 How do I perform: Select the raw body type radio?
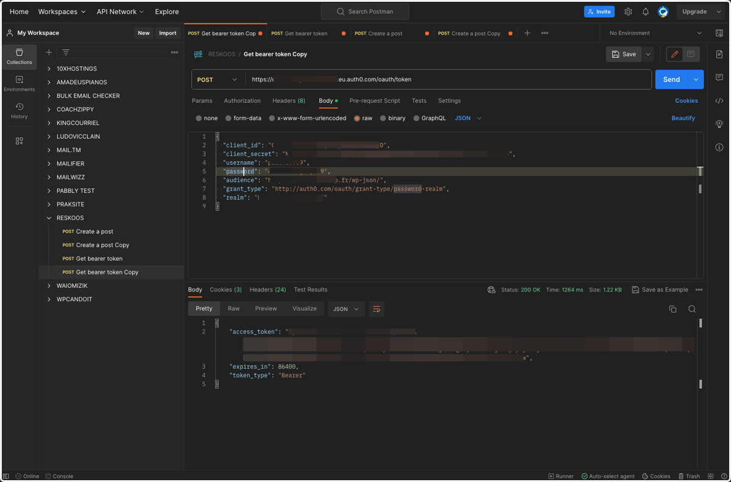click(357, 119)
